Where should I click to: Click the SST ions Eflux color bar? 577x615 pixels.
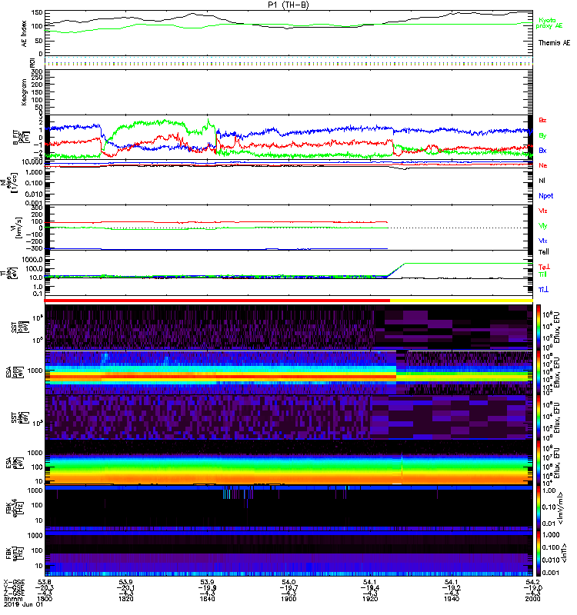(x=539, y=327)
